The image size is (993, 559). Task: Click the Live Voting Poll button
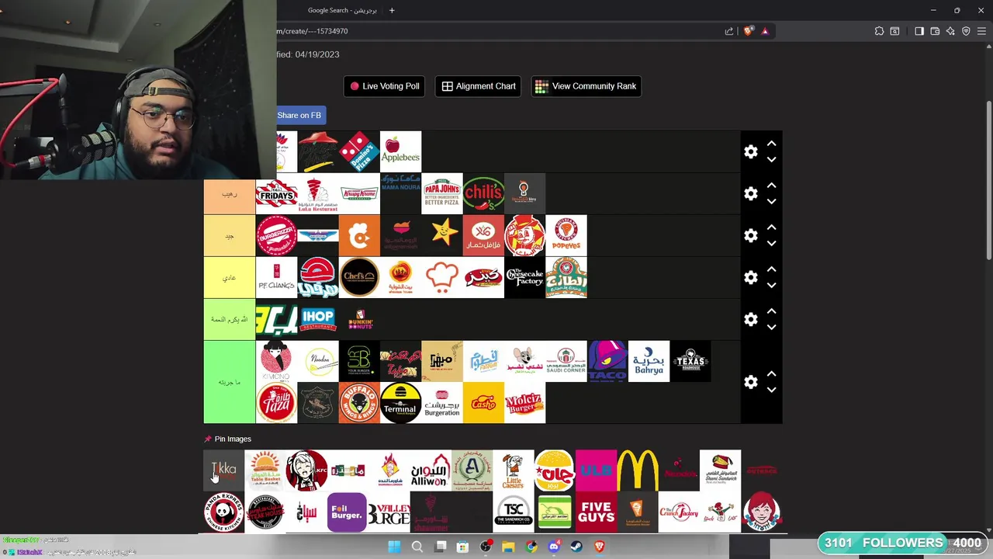point(384,86)
